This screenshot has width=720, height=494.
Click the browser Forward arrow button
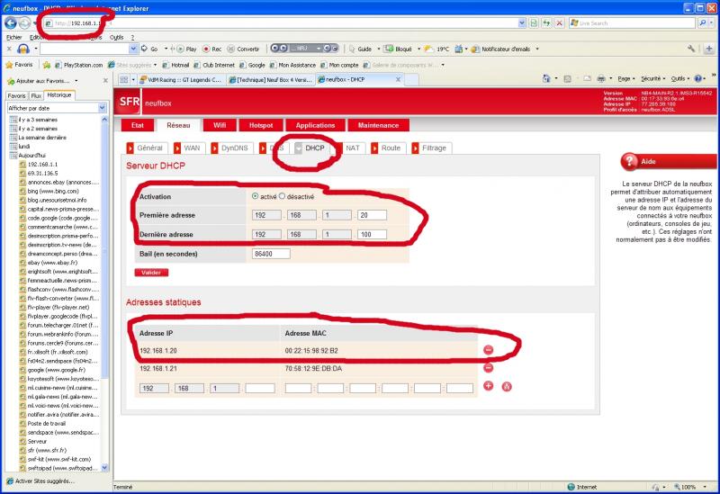24,22
